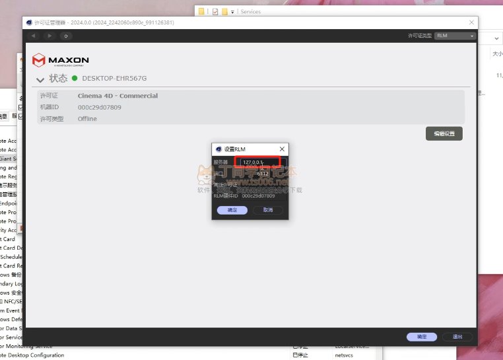The height and width of the screenshot is (360, 503).
Task: Click the green status indicator dot
Action: coord(75,78)
